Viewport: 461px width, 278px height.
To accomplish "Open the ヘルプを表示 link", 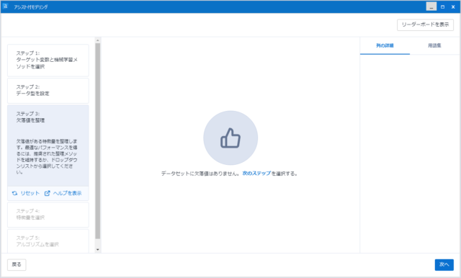I will (67, 193).
